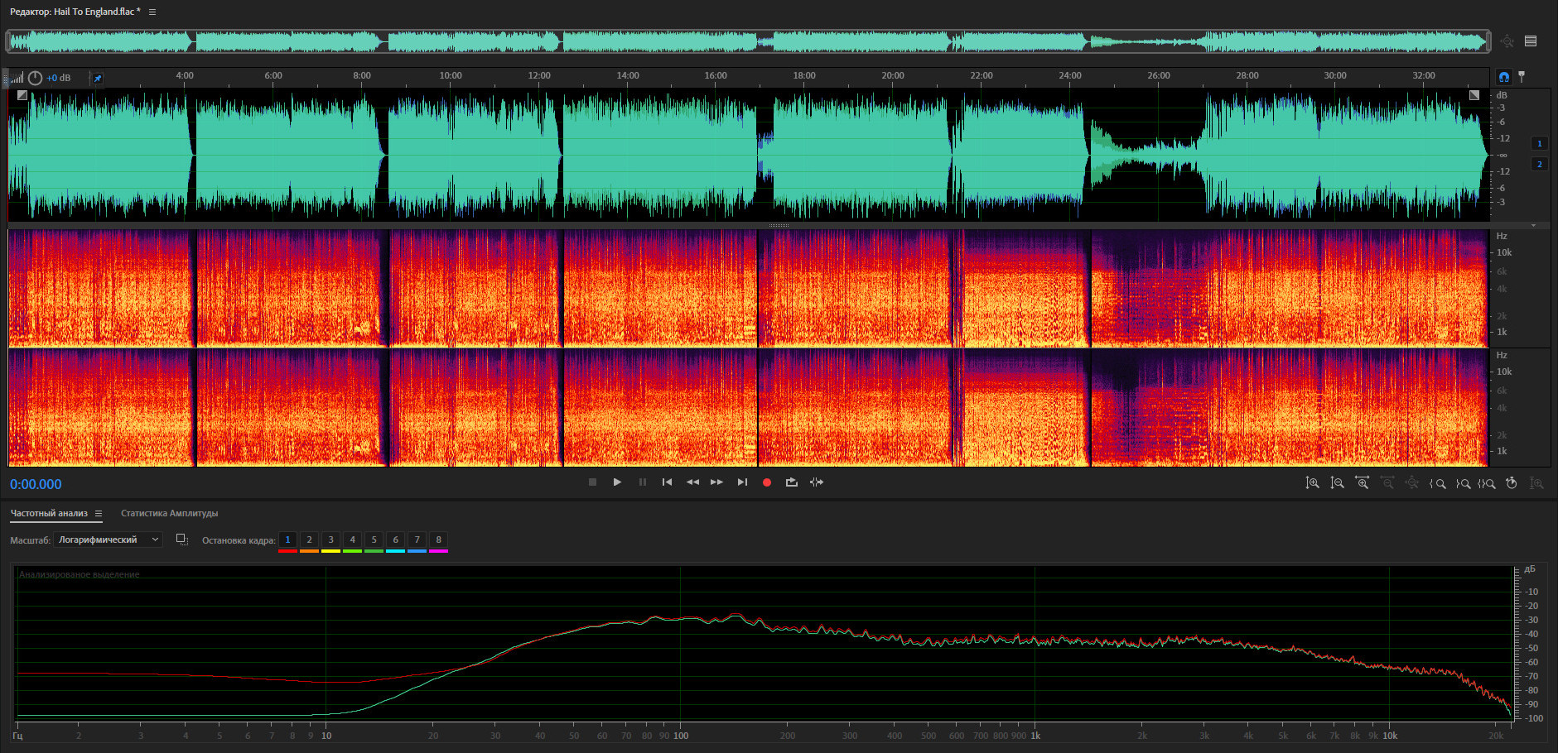Click the waveform/spectral divider handle
1558x753 pixels.
point(779,225)
